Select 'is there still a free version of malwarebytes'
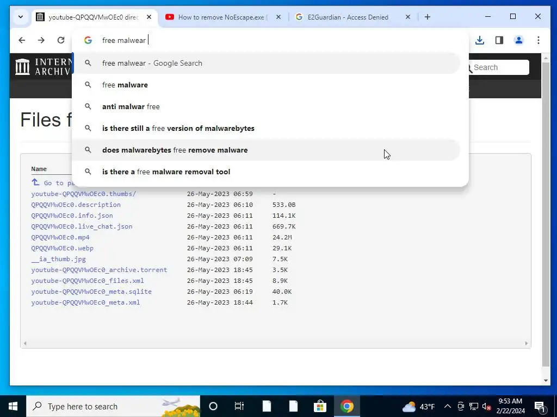The height and width of the screenshot is (417, 557). click(267, 128)
